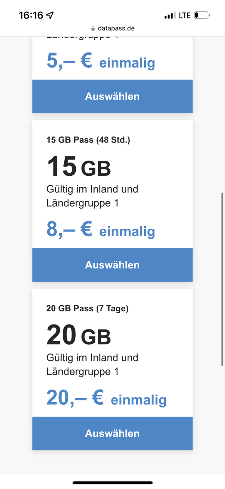Viewport: 225px width, 489px height.
Task: Tap the 15 GB Pass (48 Std.) title
Action: point(88,140)
